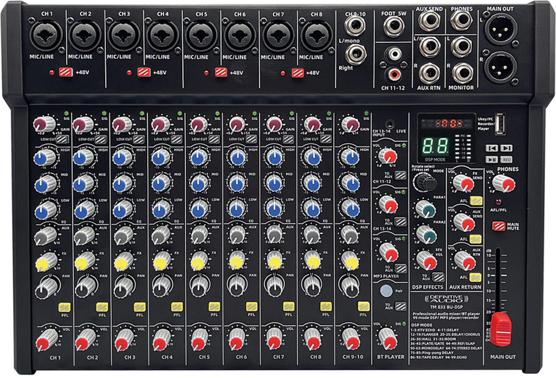
Task: Toggle TO AUX in DSP EFFECTS section
Action: [x=437, y=277]
